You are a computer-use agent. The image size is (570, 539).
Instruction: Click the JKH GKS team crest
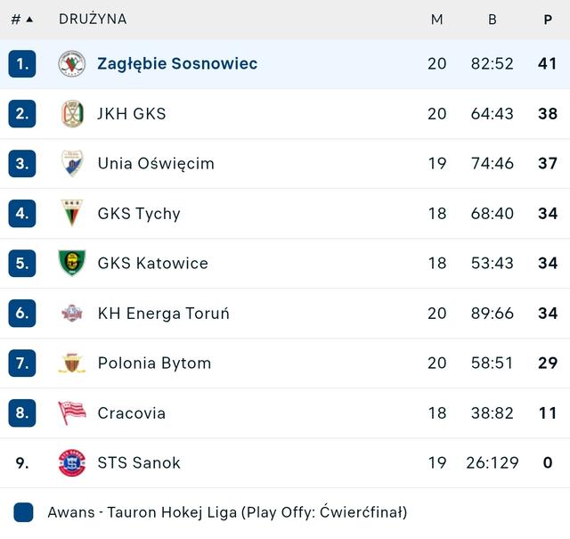click(x=71, y=114)
